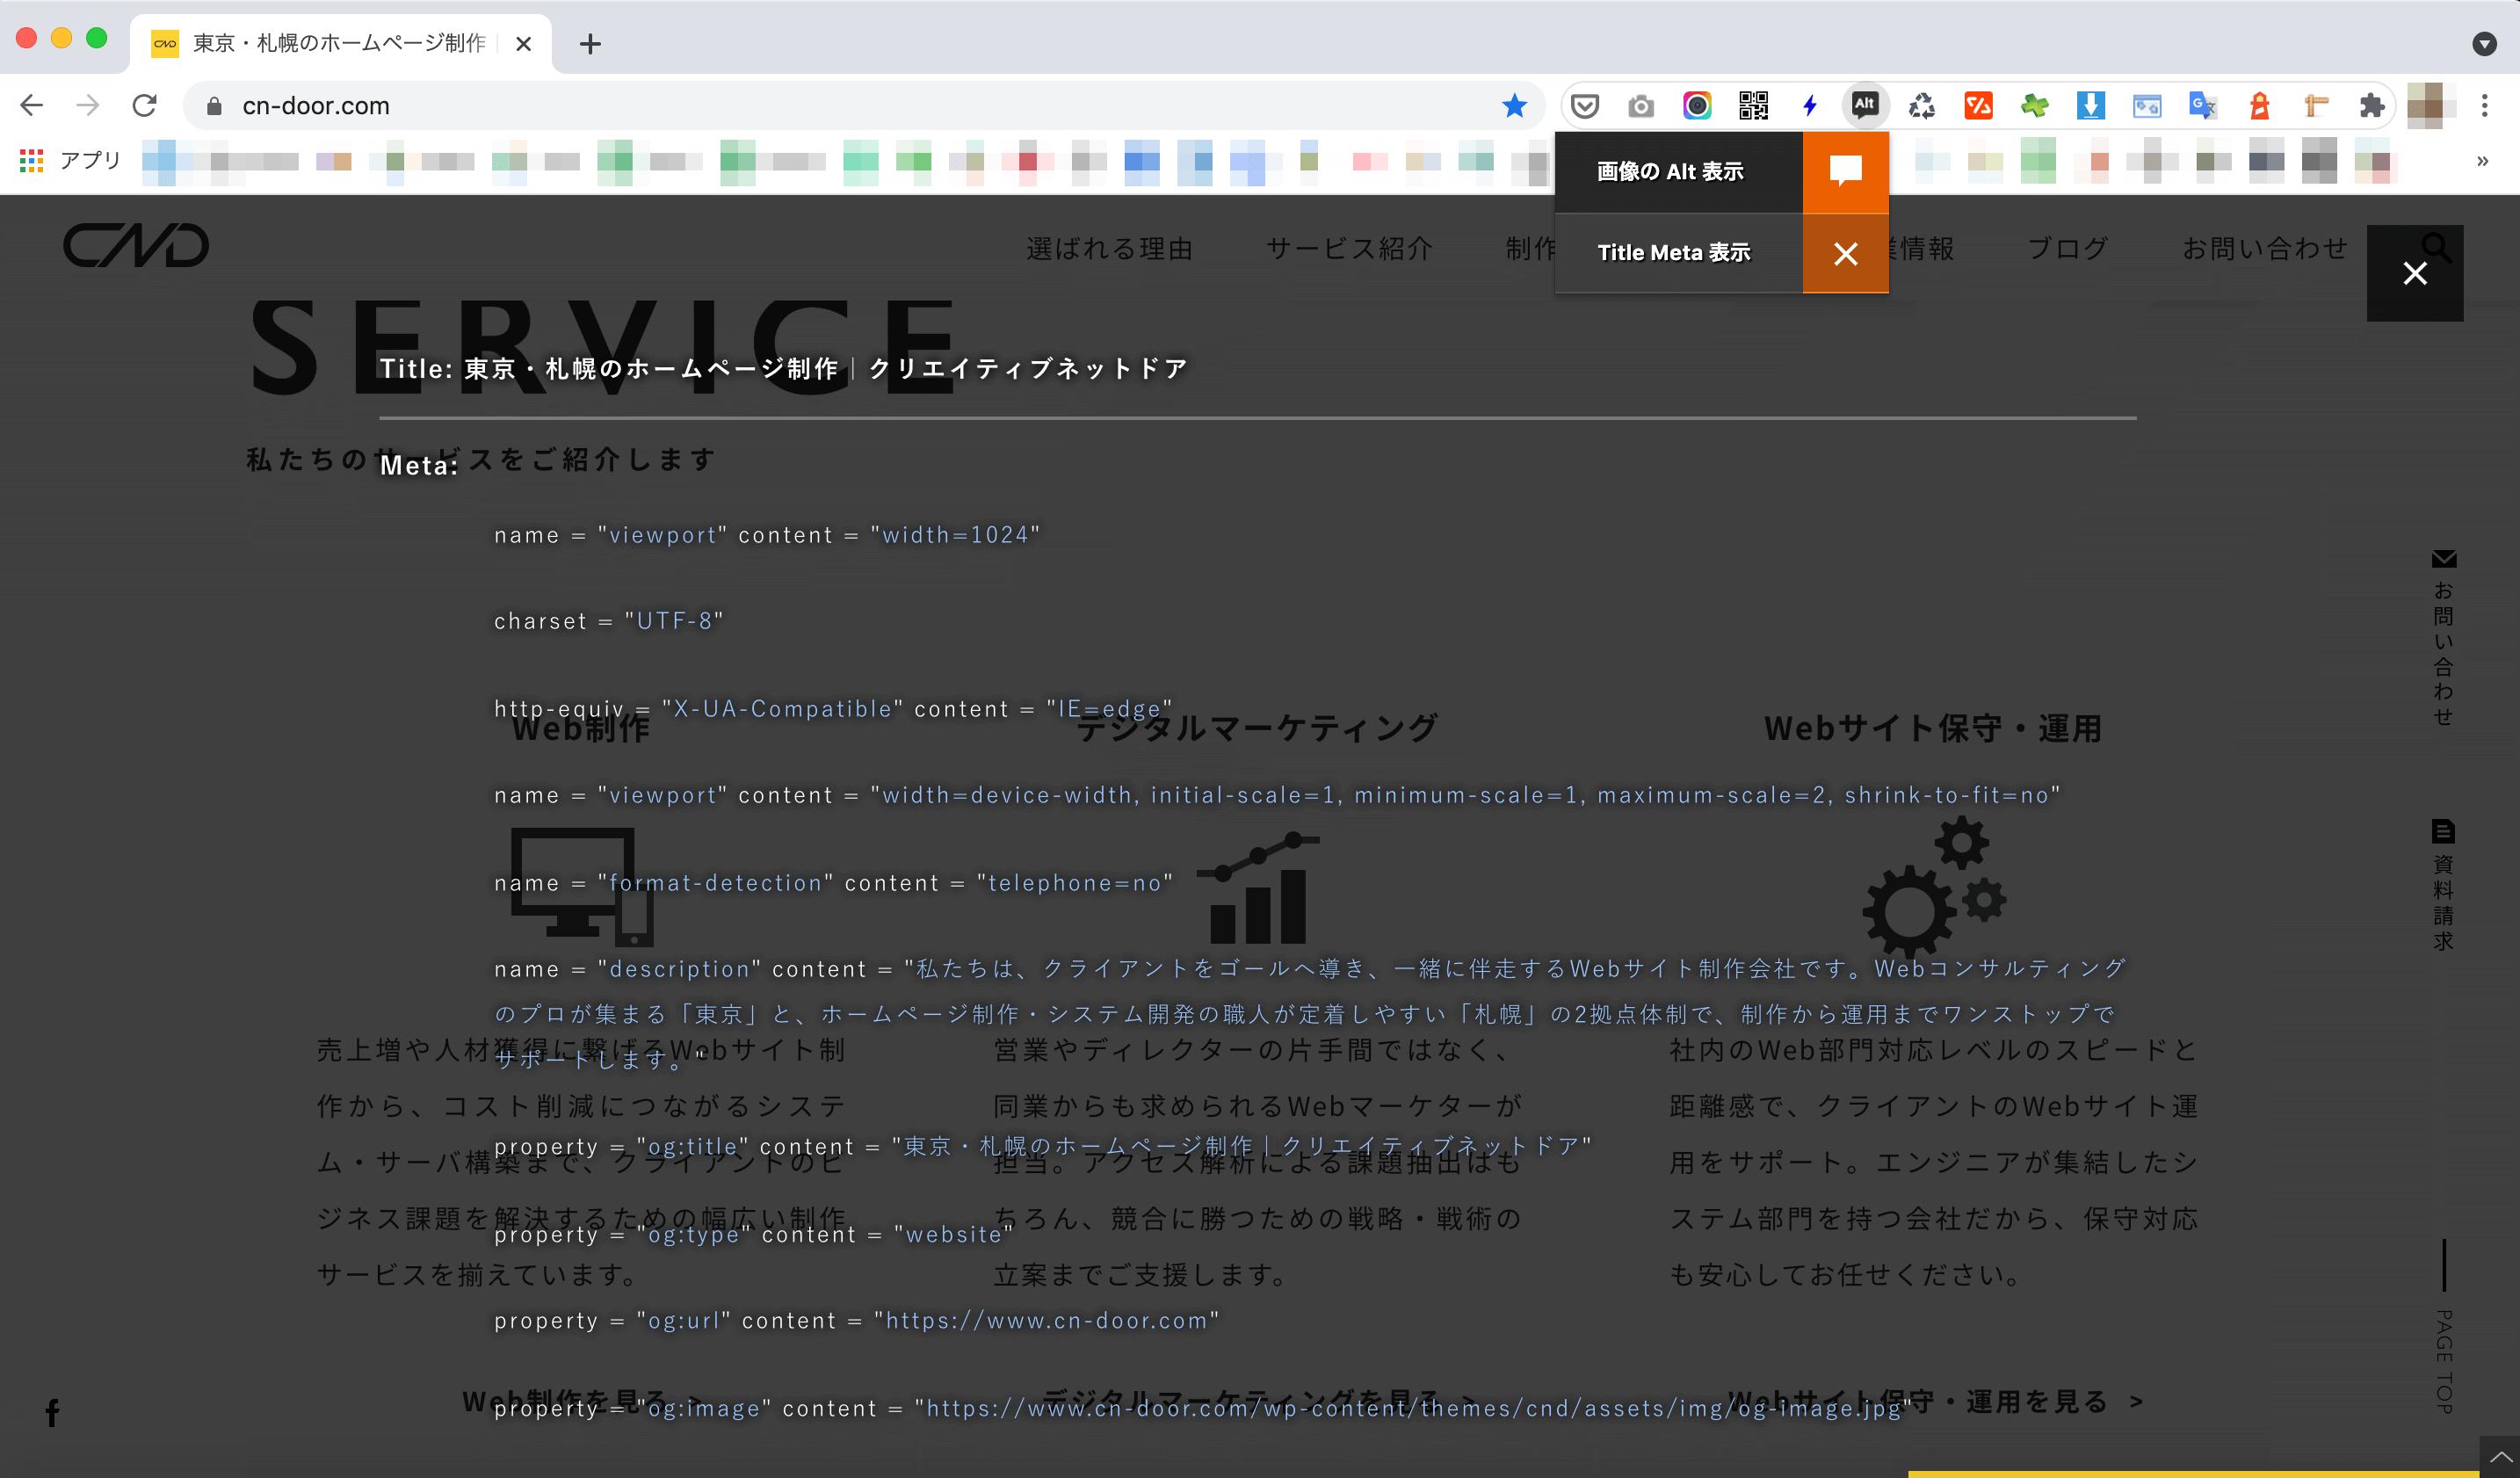2520x1478 pixels.
Task: Open the tab search dropdown arrow
Action: [x=2485, y=44]
